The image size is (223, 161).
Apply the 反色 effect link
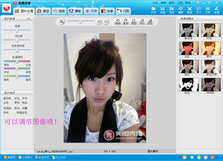[x=17, y=98]
